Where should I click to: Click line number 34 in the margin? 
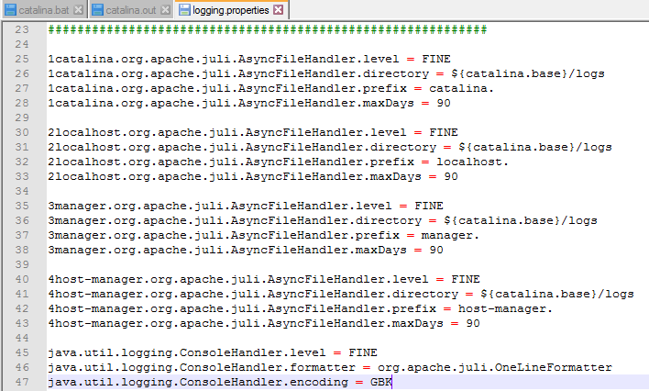[x=22, y=191]
